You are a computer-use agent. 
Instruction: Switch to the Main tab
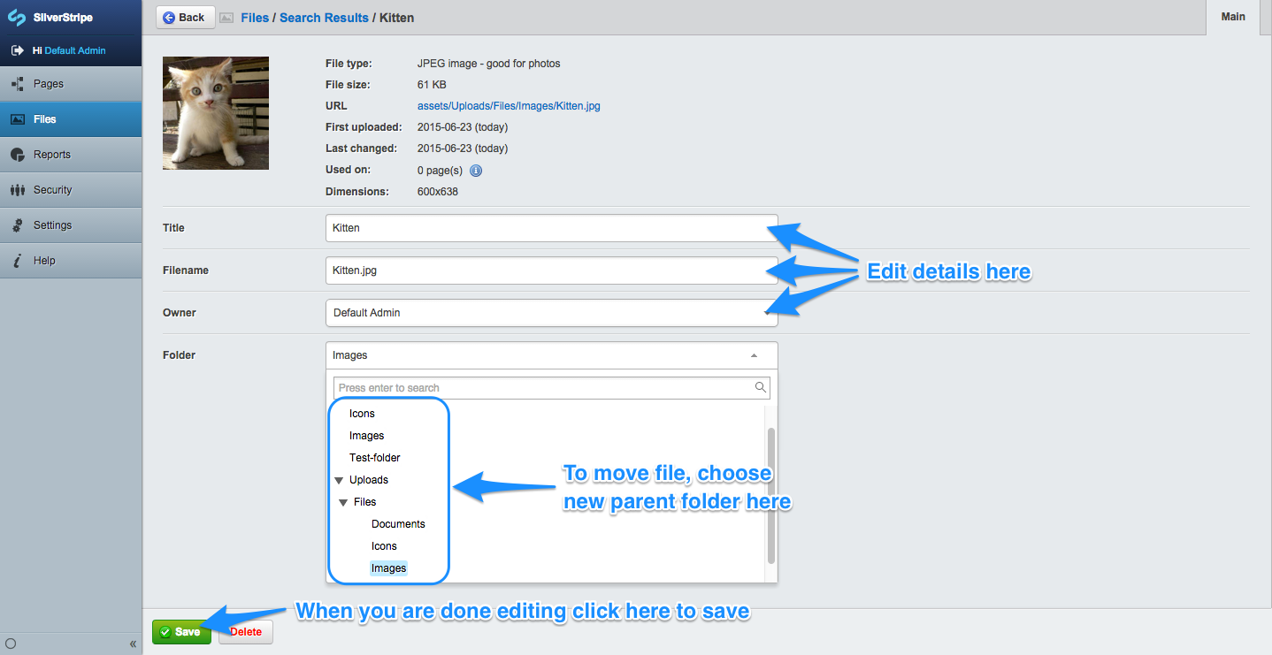pos(1233,17)
